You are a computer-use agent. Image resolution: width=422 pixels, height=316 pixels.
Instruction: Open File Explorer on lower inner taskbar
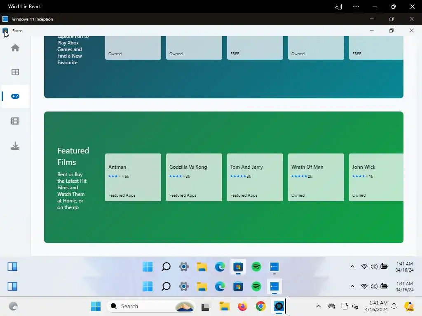202,286
